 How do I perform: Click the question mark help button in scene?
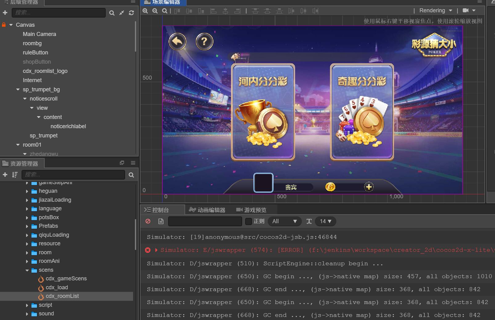pyautogui.click(x=204, y=41)
